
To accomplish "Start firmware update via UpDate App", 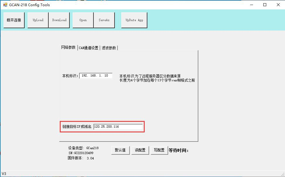I will pyautogui.click(x=134, y=20).
